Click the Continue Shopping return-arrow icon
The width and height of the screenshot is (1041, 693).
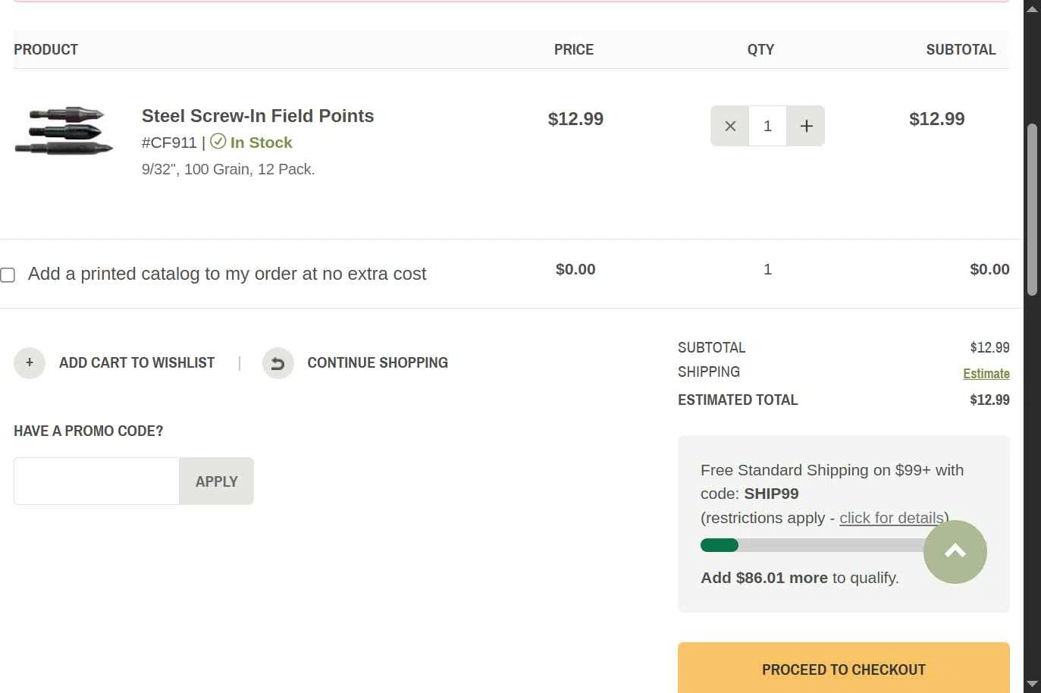278,363
